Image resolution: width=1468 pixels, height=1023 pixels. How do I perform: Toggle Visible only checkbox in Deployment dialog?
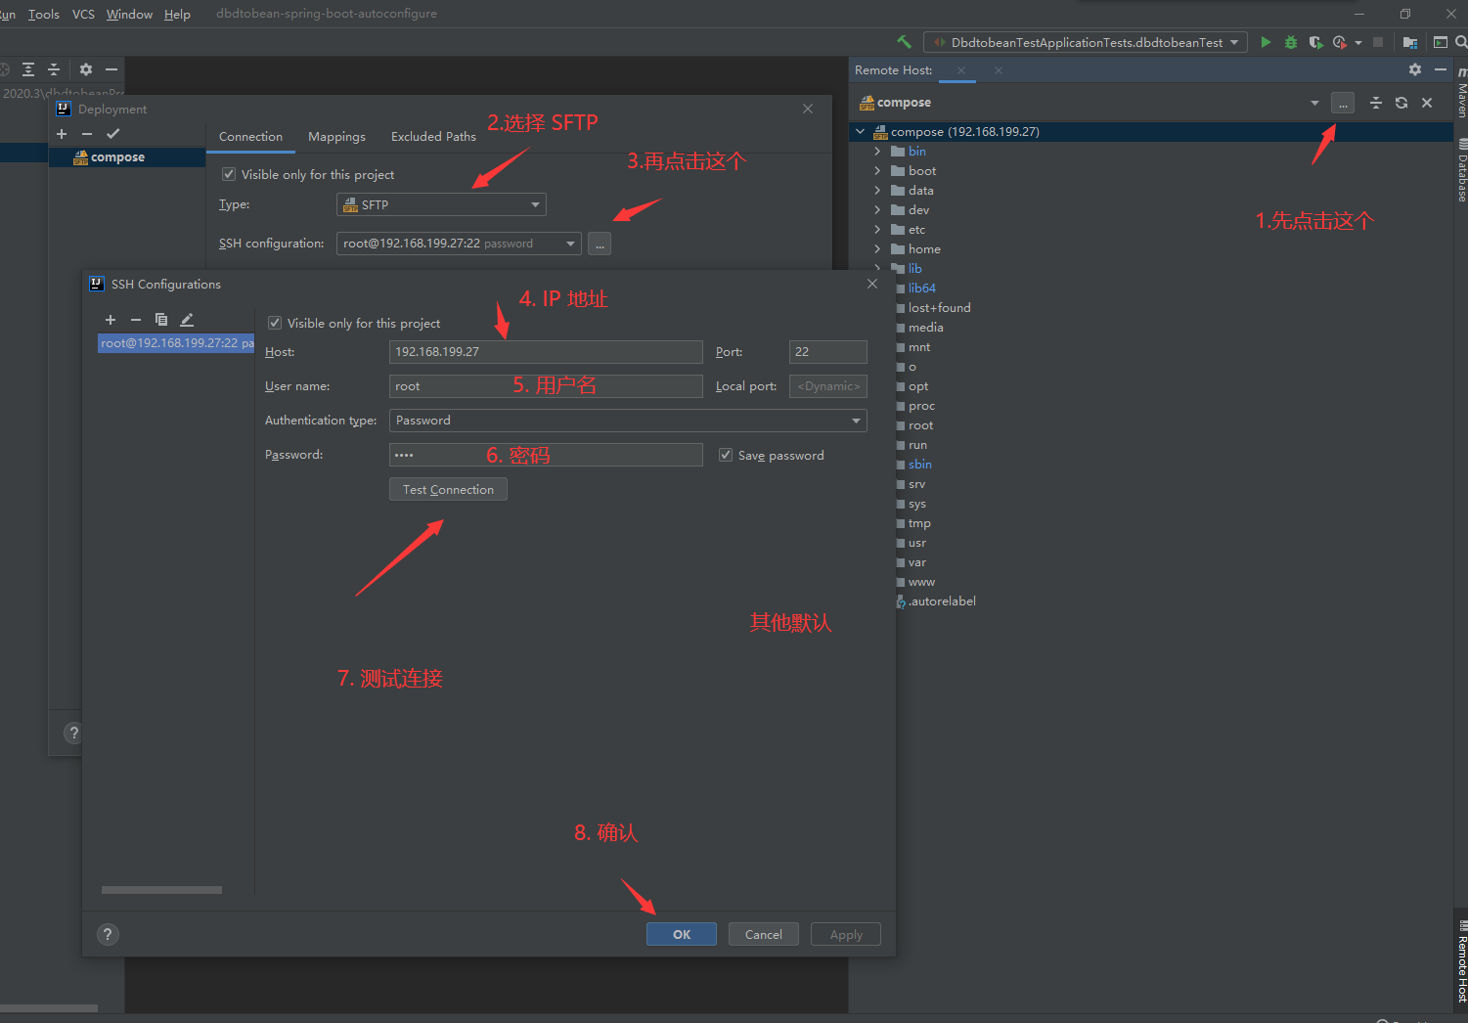pyautogui.click(x=229, y=174)
